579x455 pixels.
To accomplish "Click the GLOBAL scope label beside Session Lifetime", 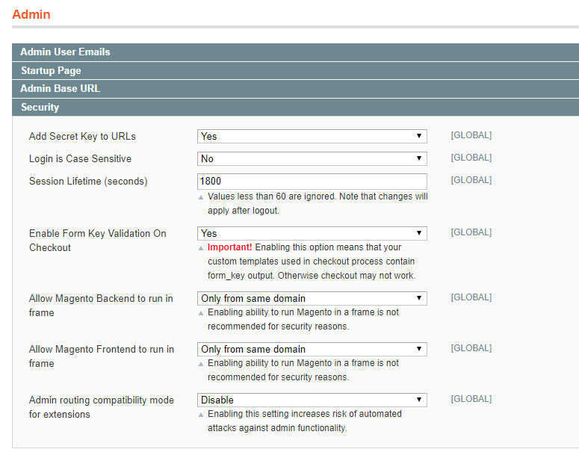I will tap(471, 180).
